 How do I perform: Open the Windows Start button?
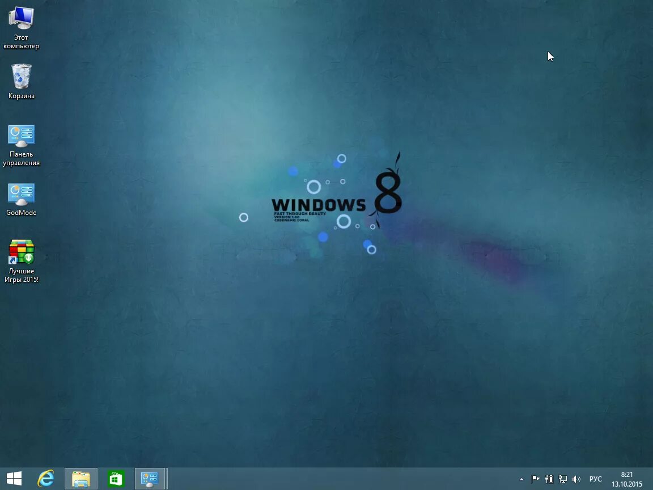pos(14,478)
